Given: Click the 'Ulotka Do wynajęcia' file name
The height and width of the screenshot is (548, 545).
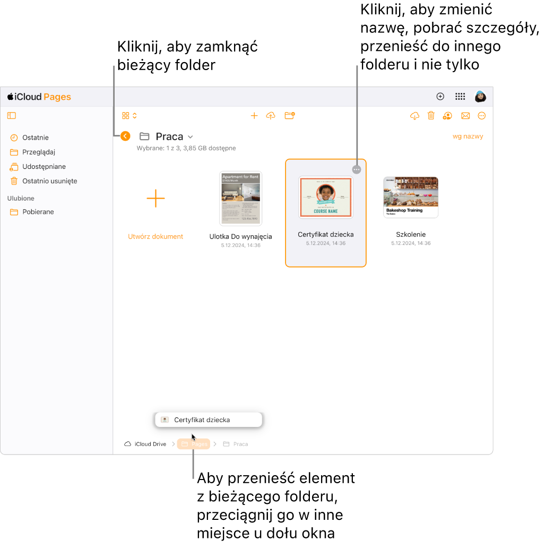Looking at the screenshot, I should (x=241, y=237).
